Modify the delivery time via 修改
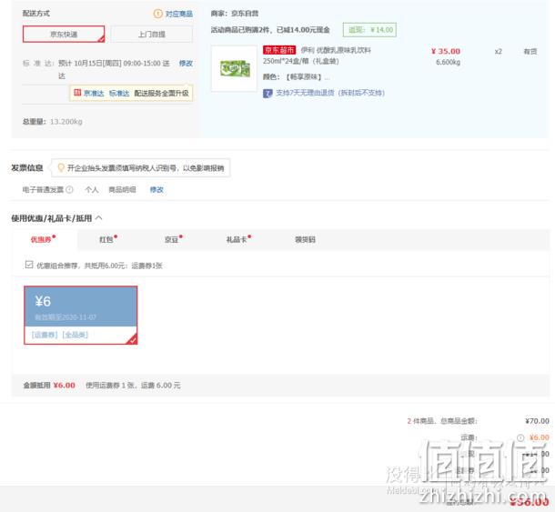The image size is (555, 512). [186, 64]
